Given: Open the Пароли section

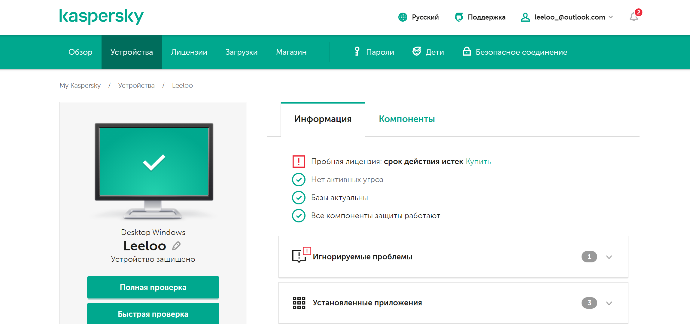Looking at the screenshot, I should pyautogui.click(x=374, y=52).
